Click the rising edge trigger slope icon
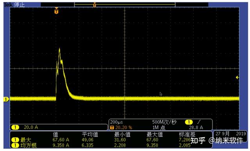 click(x=199, y=122)
